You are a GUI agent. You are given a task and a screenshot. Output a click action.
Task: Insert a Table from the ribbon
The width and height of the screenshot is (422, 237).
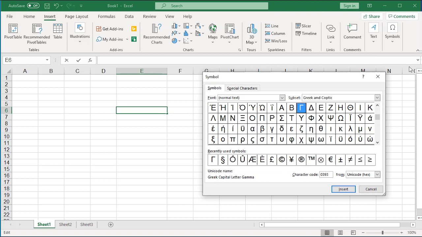click(x=58, y=32)
